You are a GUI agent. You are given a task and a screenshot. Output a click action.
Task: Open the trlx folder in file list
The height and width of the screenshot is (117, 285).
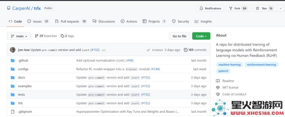(x=20, y=103)
